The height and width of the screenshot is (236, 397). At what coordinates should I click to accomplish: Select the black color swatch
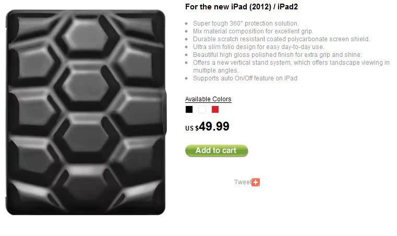(x=189, y=110)
